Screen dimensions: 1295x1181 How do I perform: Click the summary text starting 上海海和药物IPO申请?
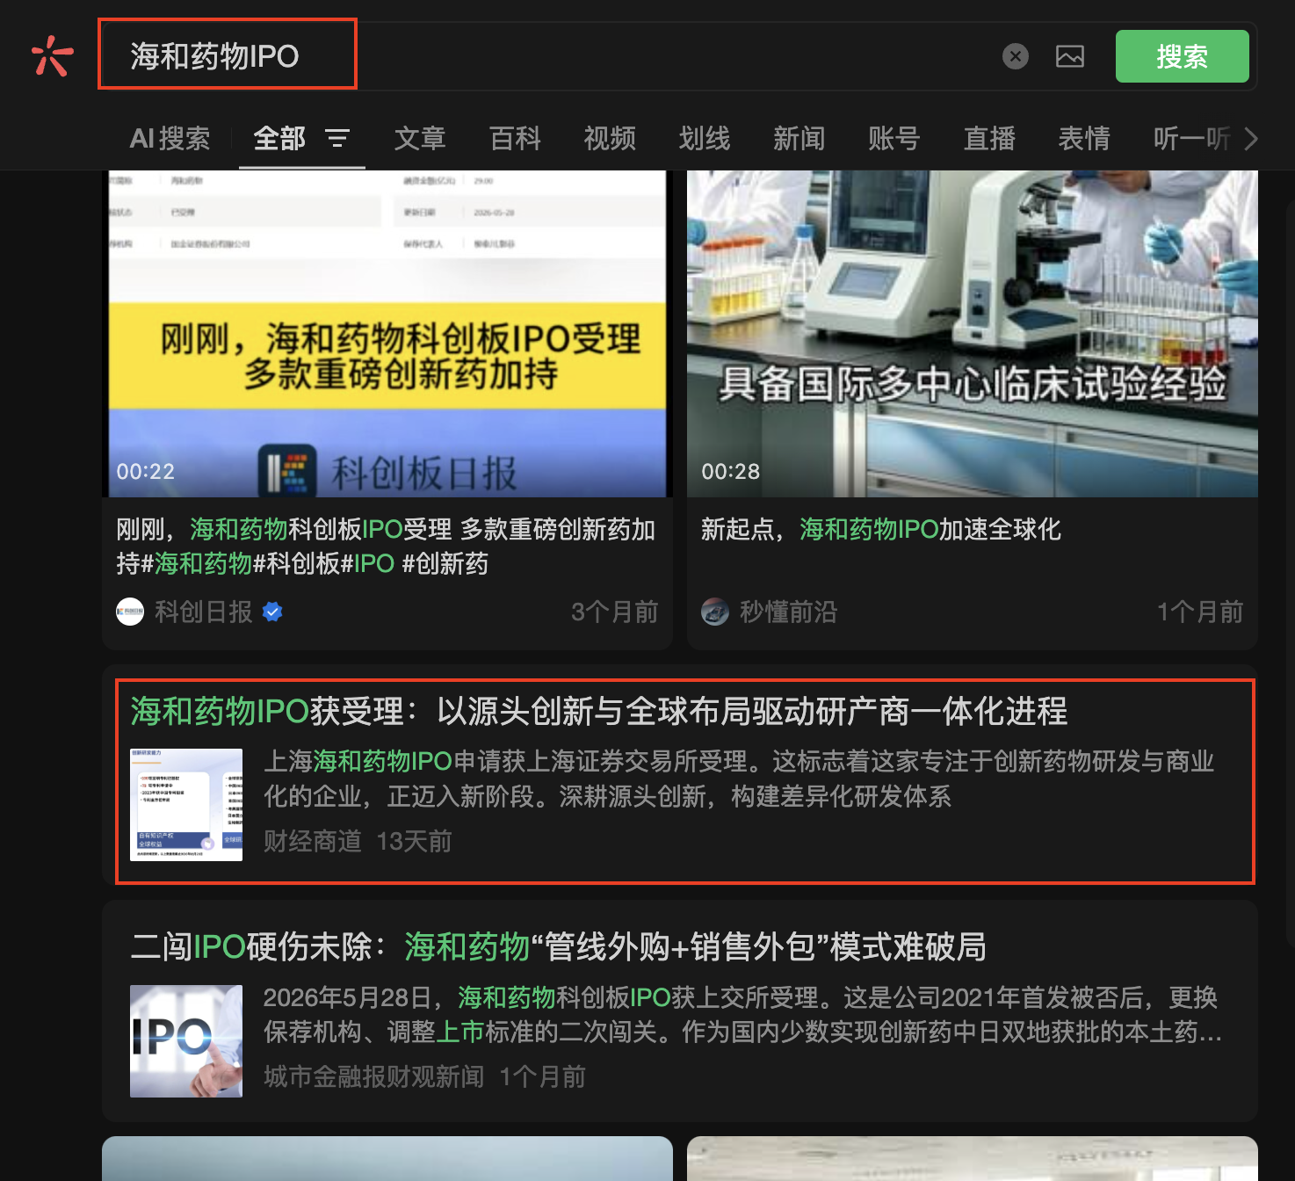coord(739,779)
